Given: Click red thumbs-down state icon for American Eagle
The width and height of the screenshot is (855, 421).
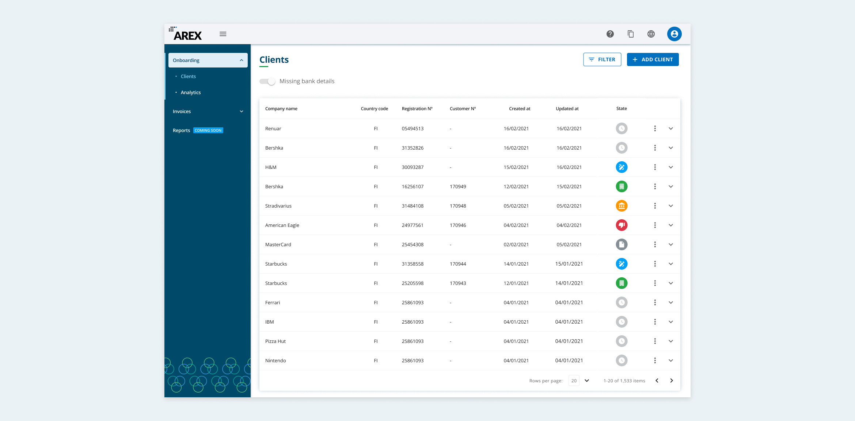Looking at the screenshot, I should [x=622, y=225].
